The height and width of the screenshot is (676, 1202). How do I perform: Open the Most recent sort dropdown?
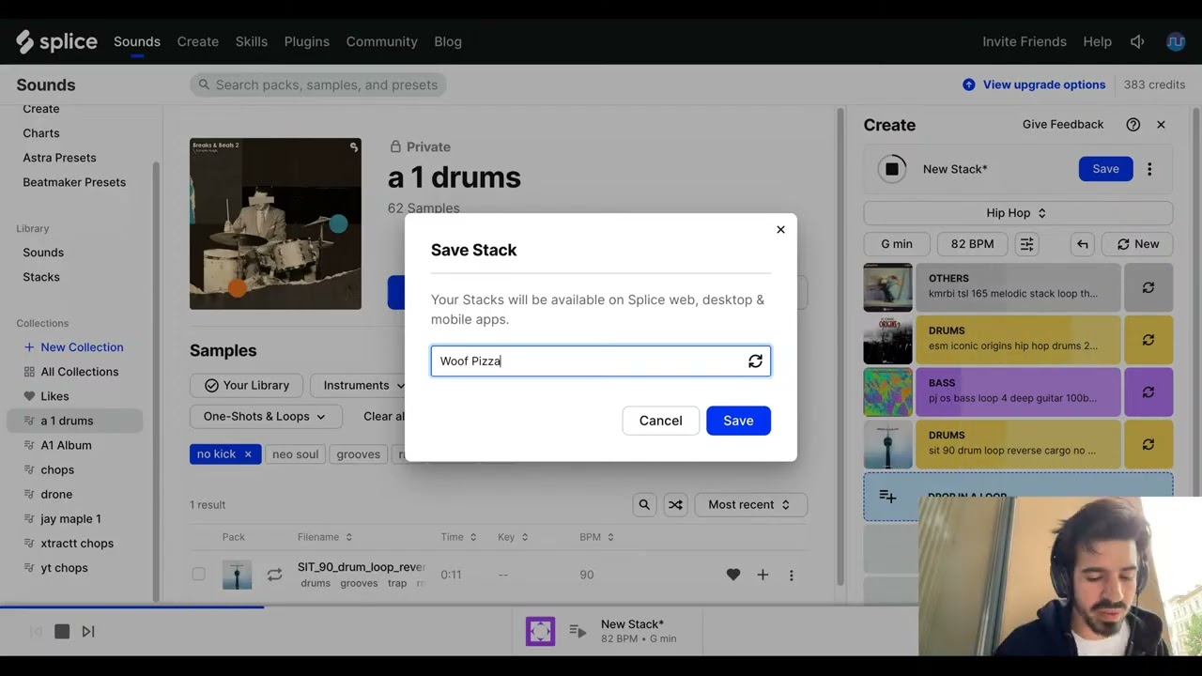749,505
